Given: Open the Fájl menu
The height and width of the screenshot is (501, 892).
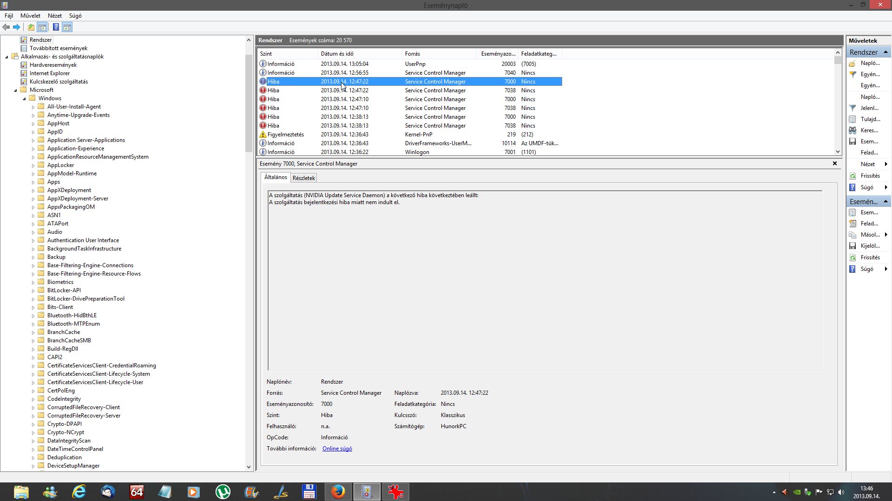Looking at the screenshot, I should click(9, 16).
